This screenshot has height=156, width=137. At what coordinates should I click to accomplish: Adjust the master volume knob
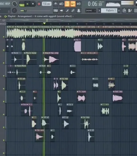(14, 4)
